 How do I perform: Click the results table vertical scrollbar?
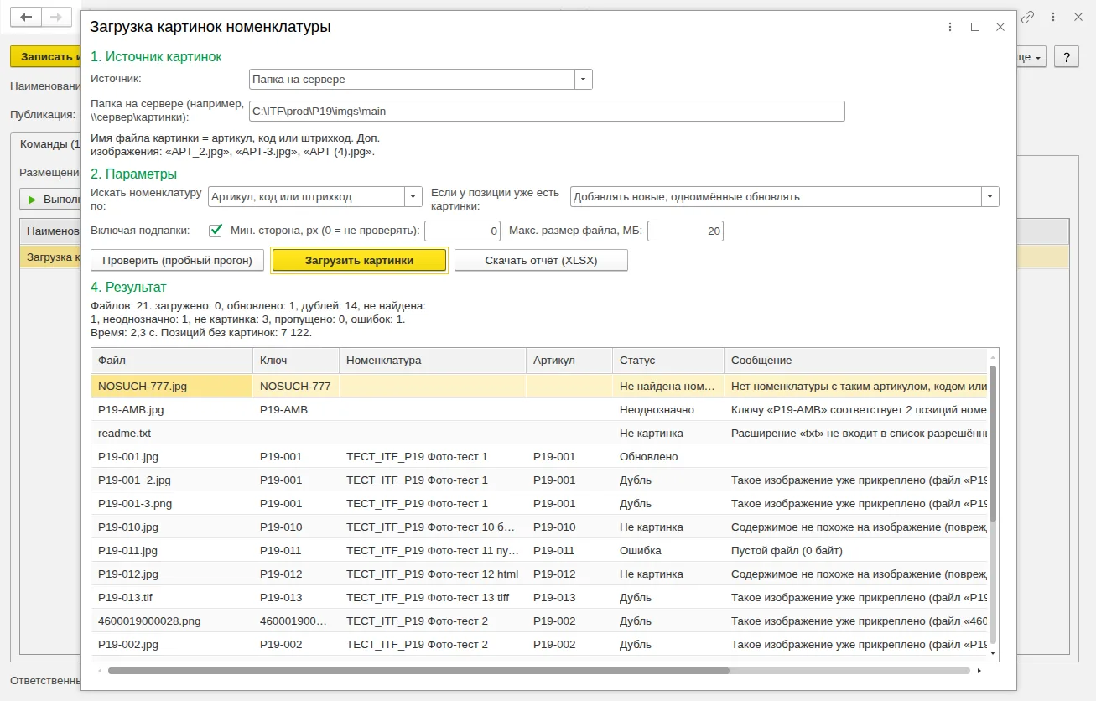pyautogui.click(x=993, y=444)
